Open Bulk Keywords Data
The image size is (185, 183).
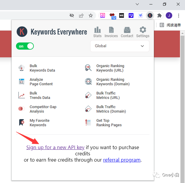[42, 68]
